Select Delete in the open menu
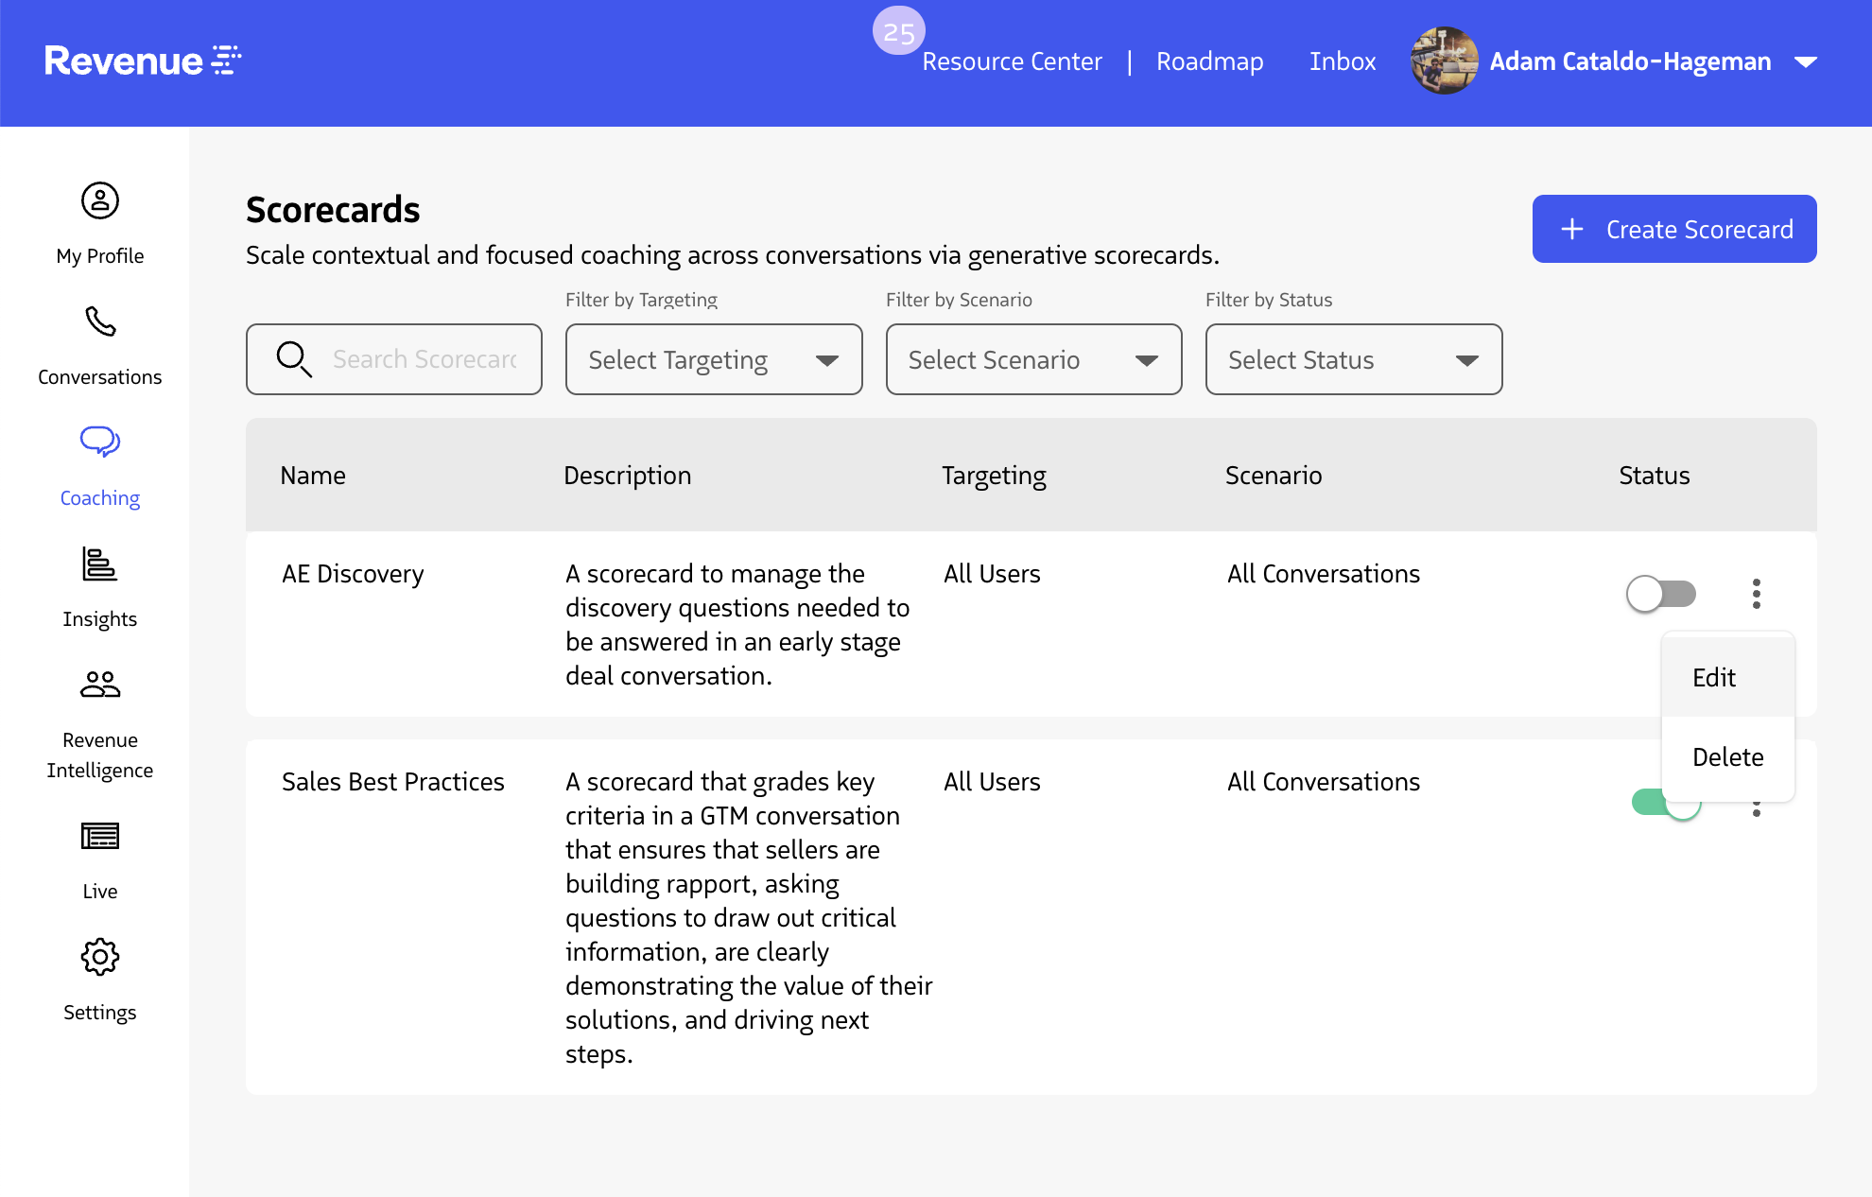The image size is (1872, 1197). tap(1728, 756)
